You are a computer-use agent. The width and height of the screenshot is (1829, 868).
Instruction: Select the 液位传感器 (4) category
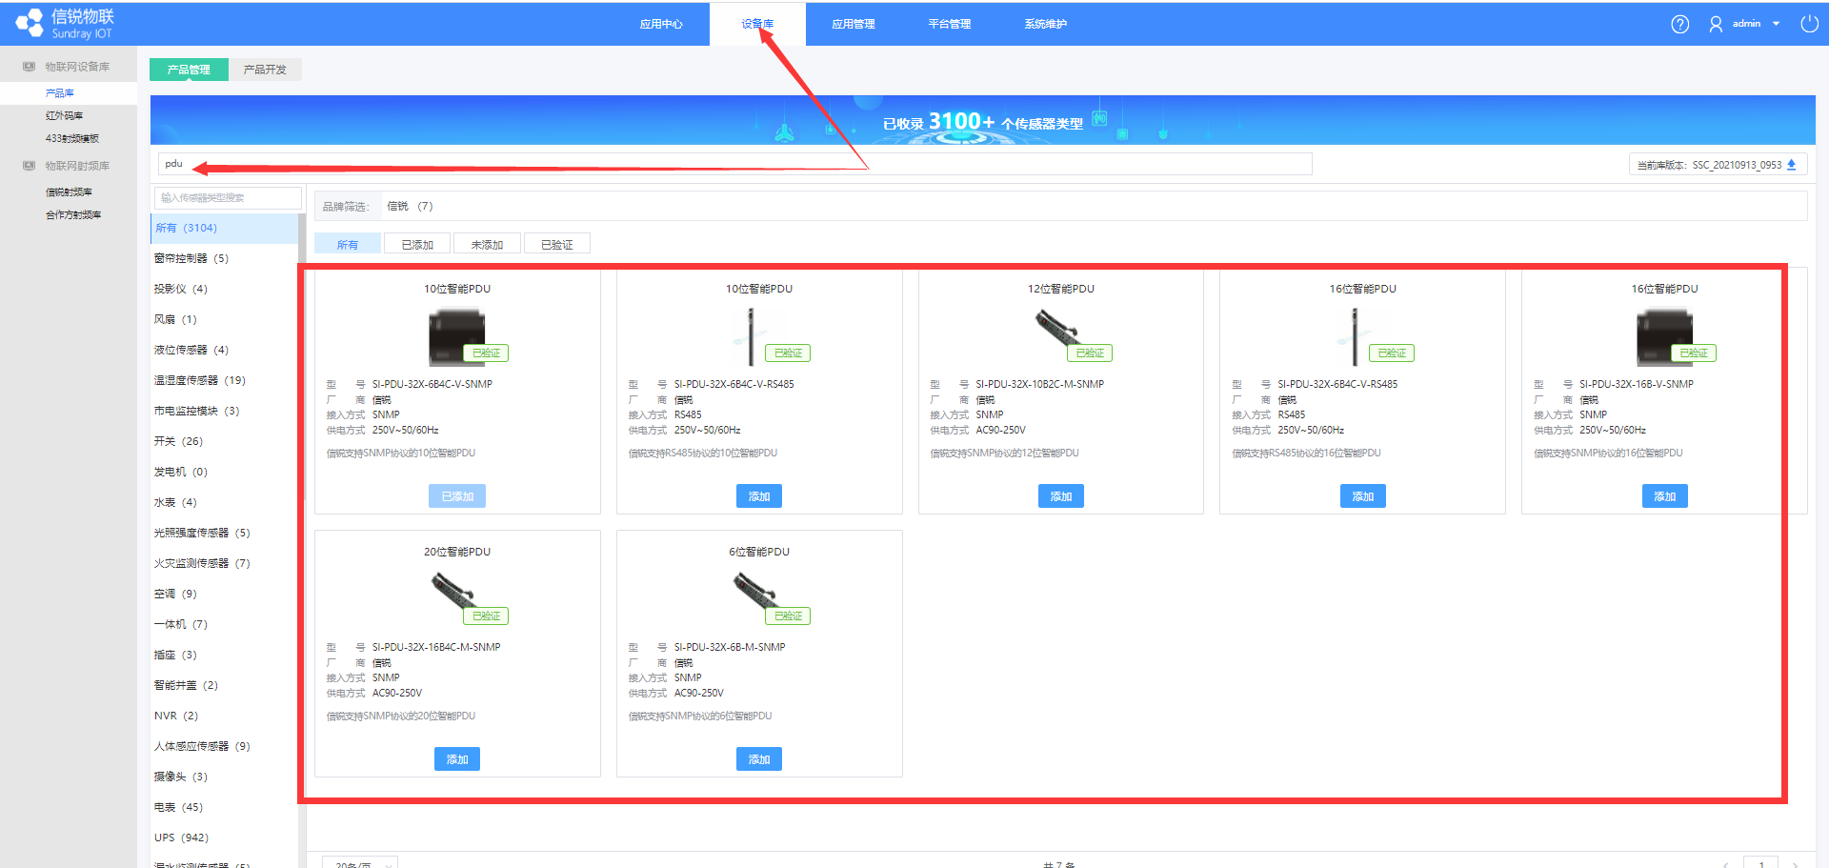[224, 351]
